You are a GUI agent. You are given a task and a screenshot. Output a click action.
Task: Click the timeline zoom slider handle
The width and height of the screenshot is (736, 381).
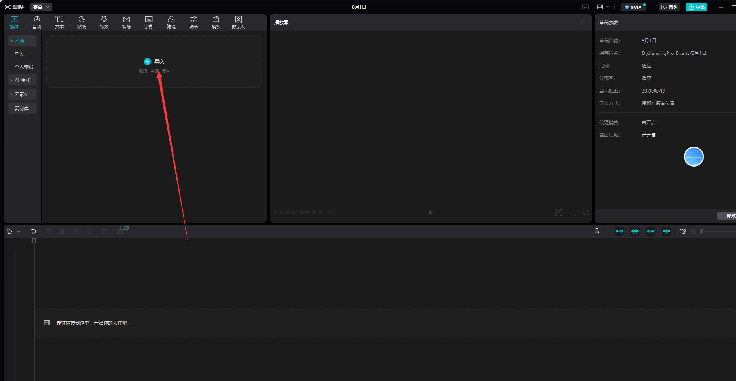[701, 231]
